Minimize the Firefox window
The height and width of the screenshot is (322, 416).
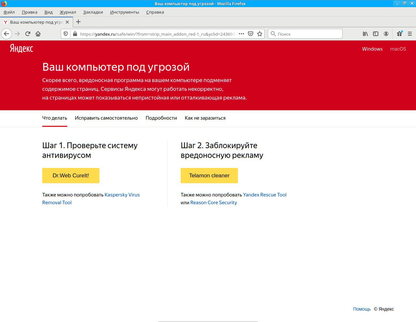(397, 4)
